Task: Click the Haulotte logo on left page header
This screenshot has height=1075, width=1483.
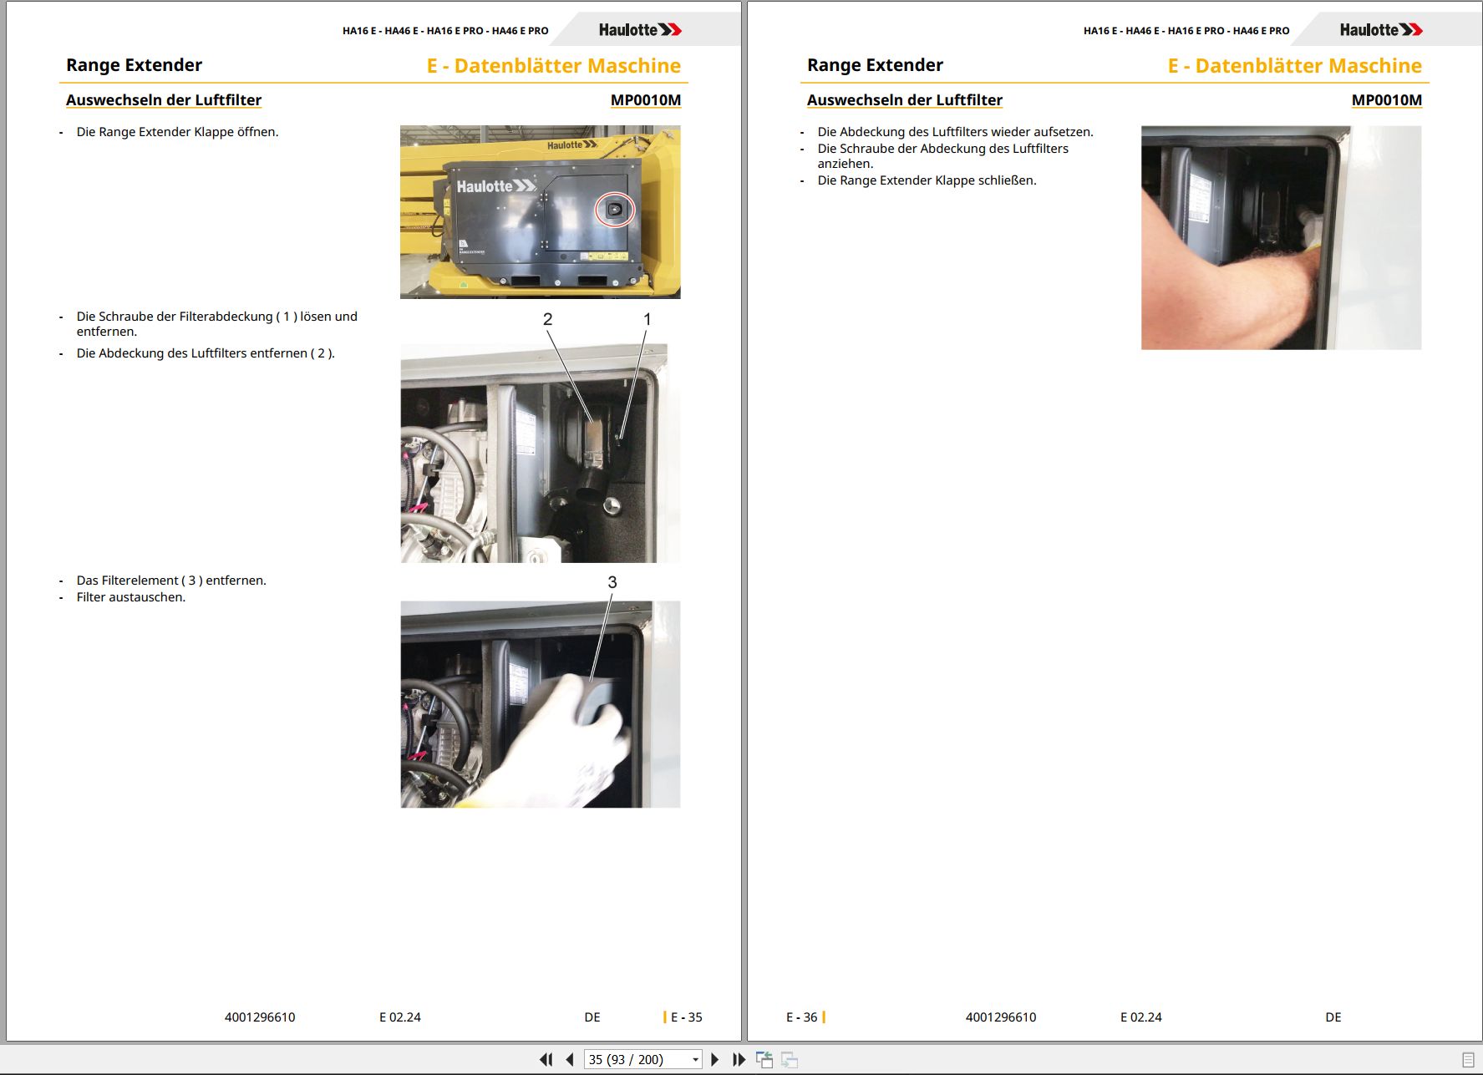Action: tap(640, 30)
